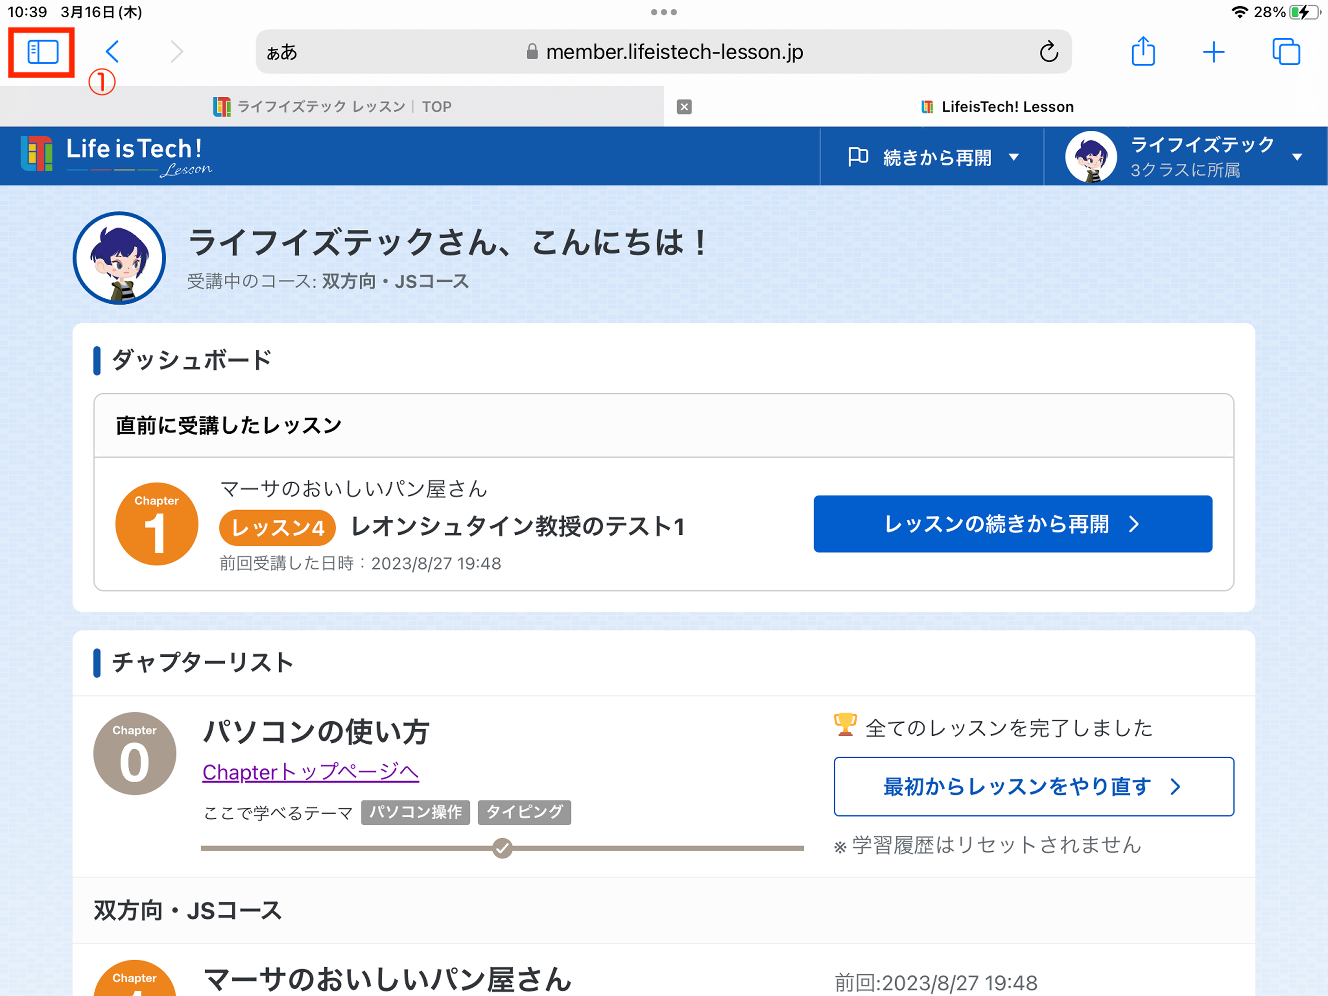1328x996 pixels.
Task: Tap the multitasking three dots at top
Action: tap(664, 12)
